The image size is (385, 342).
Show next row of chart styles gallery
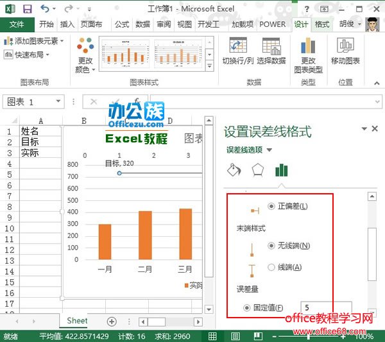click(x=209, y=55)
